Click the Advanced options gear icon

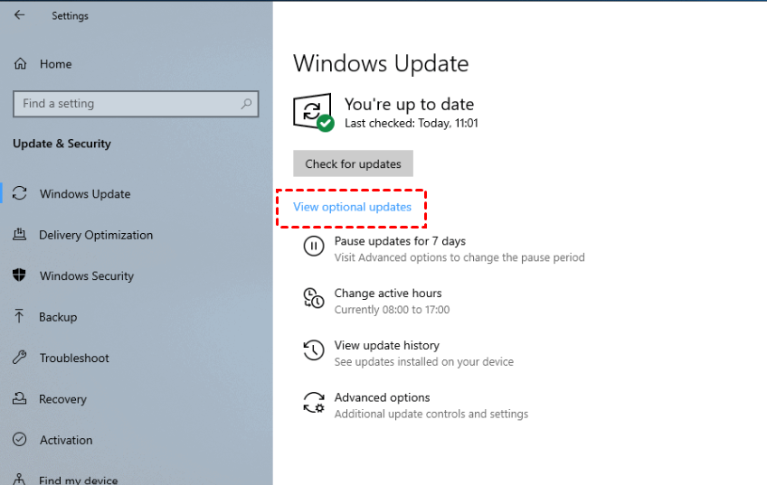[314, 403]
